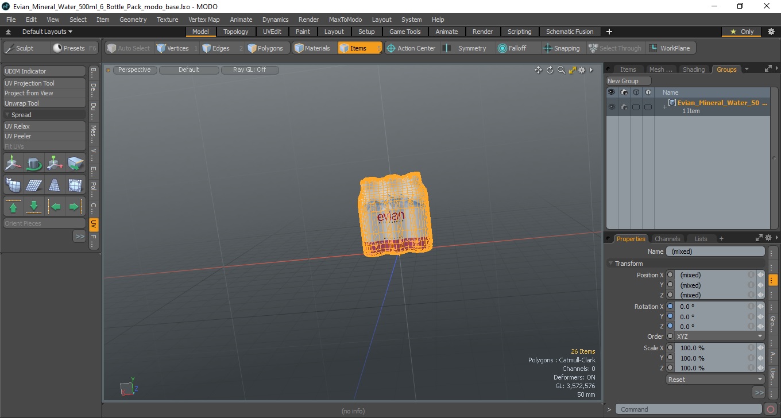
Task: Toggle render camera for Evian_Mineral_Water group
Action: (624, 107)
